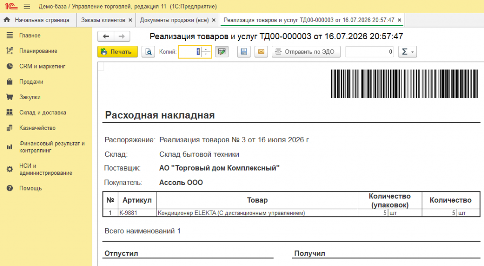Open the Закупки section

point(30,97)
